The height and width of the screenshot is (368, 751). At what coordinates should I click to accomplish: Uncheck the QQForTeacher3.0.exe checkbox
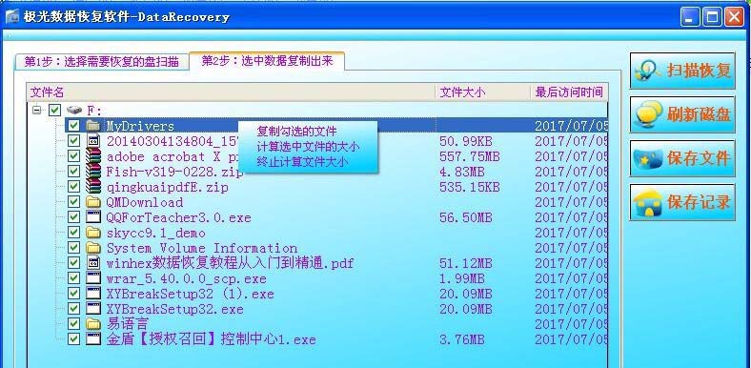point(73,217)
